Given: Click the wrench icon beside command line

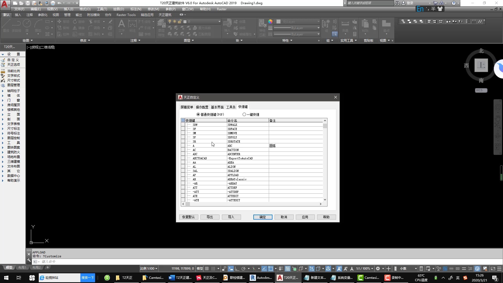Looking at the screenshot, I should pyautogui.click(x=29, y=260).
